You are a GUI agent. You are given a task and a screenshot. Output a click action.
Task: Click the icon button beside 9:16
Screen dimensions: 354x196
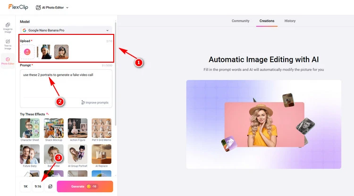click(x=50, y=186)
